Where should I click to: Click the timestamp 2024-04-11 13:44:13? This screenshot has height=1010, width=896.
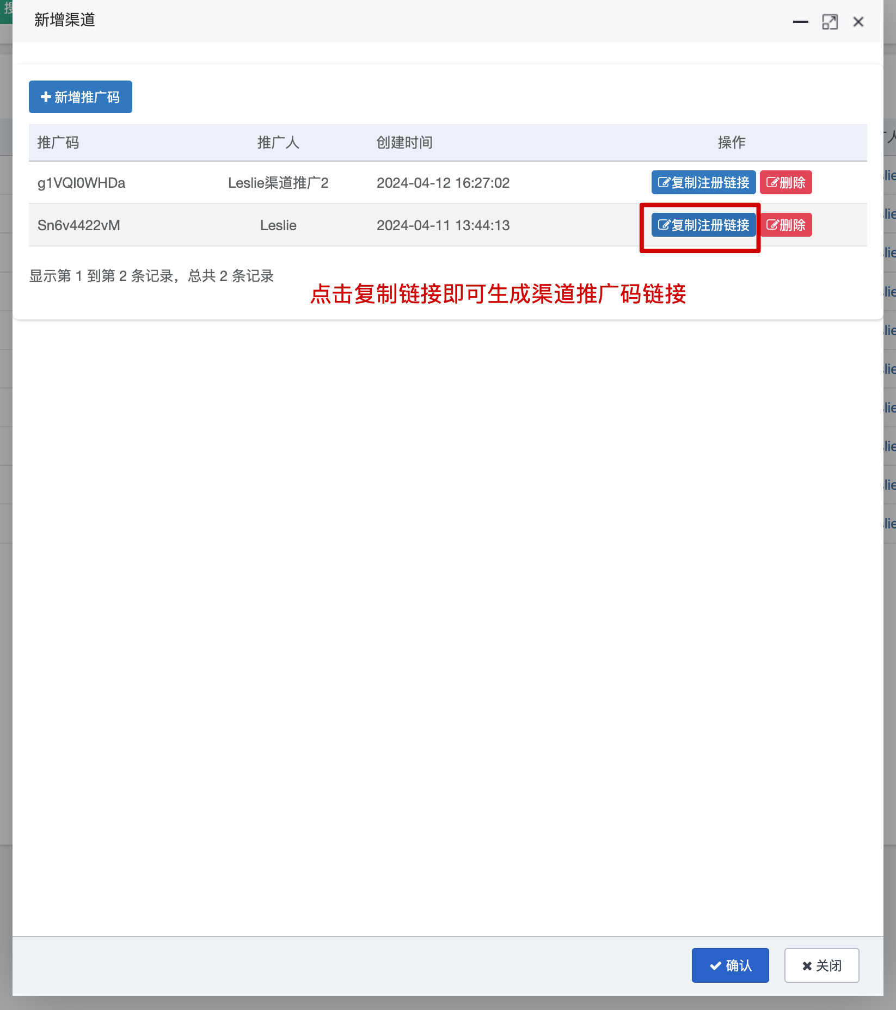[x=443, y=225]
